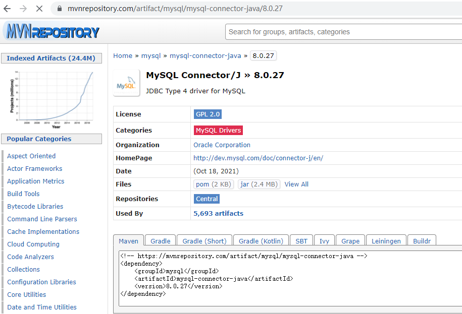Switch to the Gradle tab
462x314 pixels.
pyautogui.click(x=160, y=241)
